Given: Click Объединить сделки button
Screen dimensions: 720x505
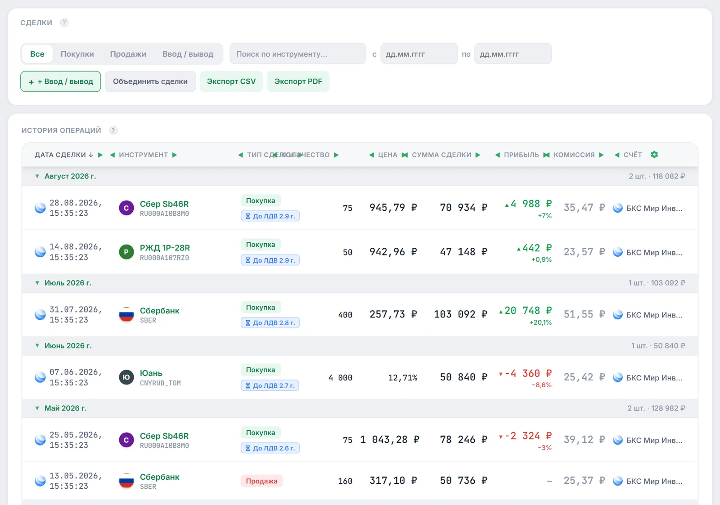Looking at the screenshot, I should pyautogui.click(x=150, y=81).
